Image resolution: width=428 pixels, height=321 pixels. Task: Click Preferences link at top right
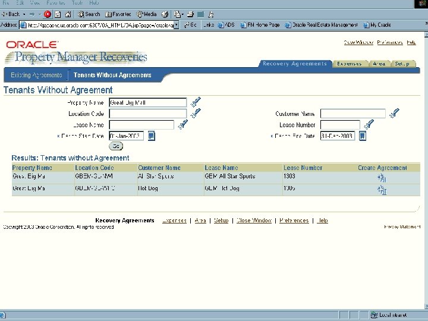click(390, 42)
